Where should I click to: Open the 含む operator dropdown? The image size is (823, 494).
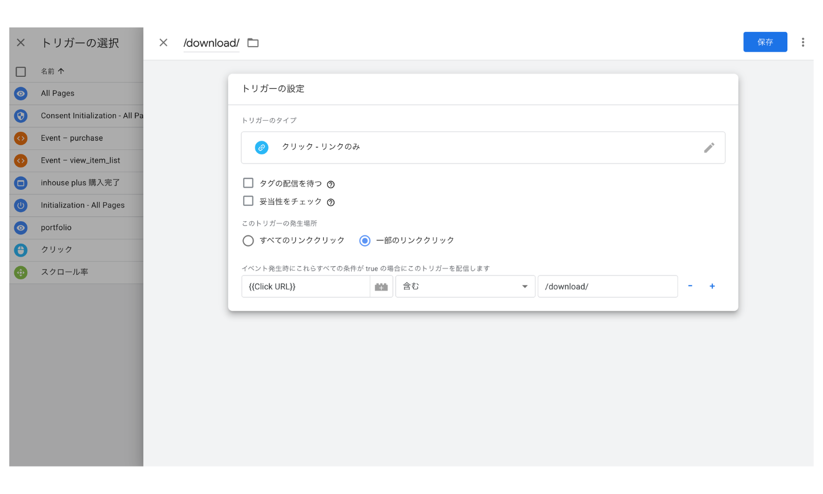[x=465, y=287]
